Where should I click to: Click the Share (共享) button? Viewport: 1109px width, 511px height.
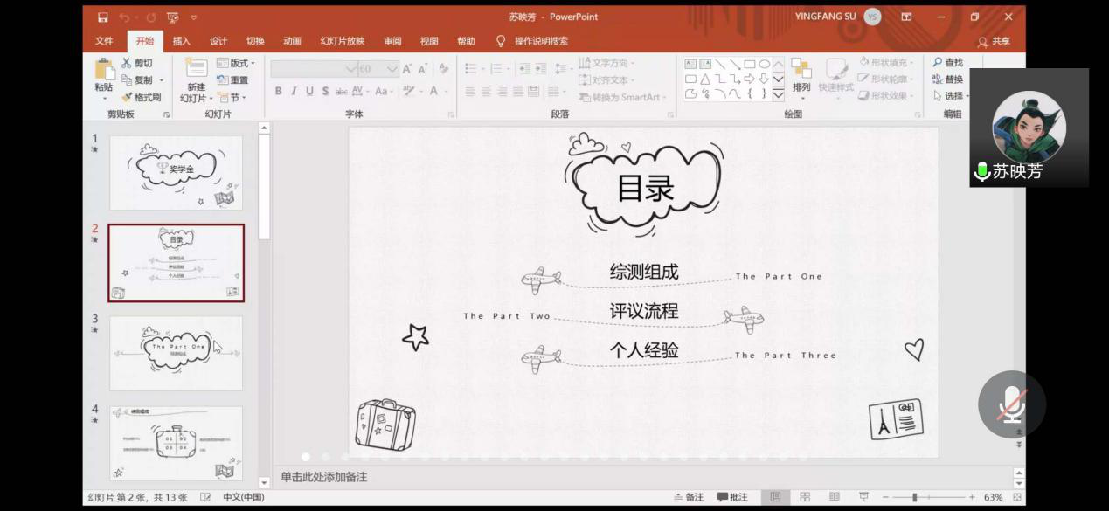tap(994, 41)
